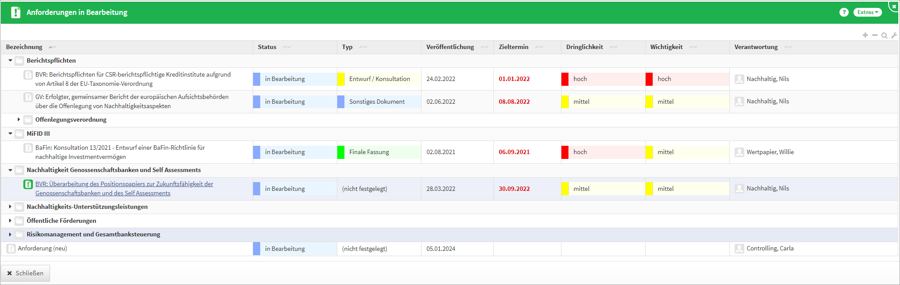The height and width of the screenshot is (285, 900).
Task: Open the Extras dropdown menu
Action: coord(867,12)
